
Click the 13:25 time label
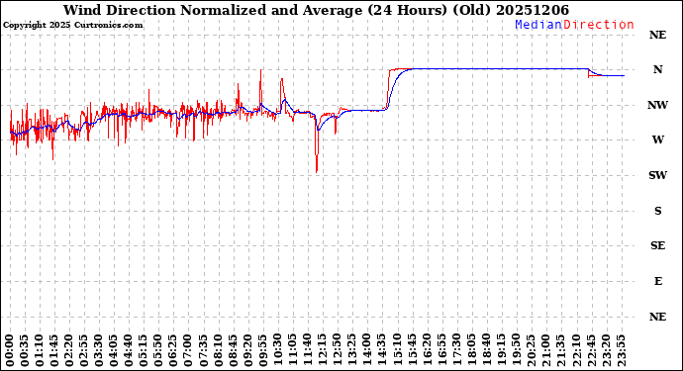[x=352, y=350]
